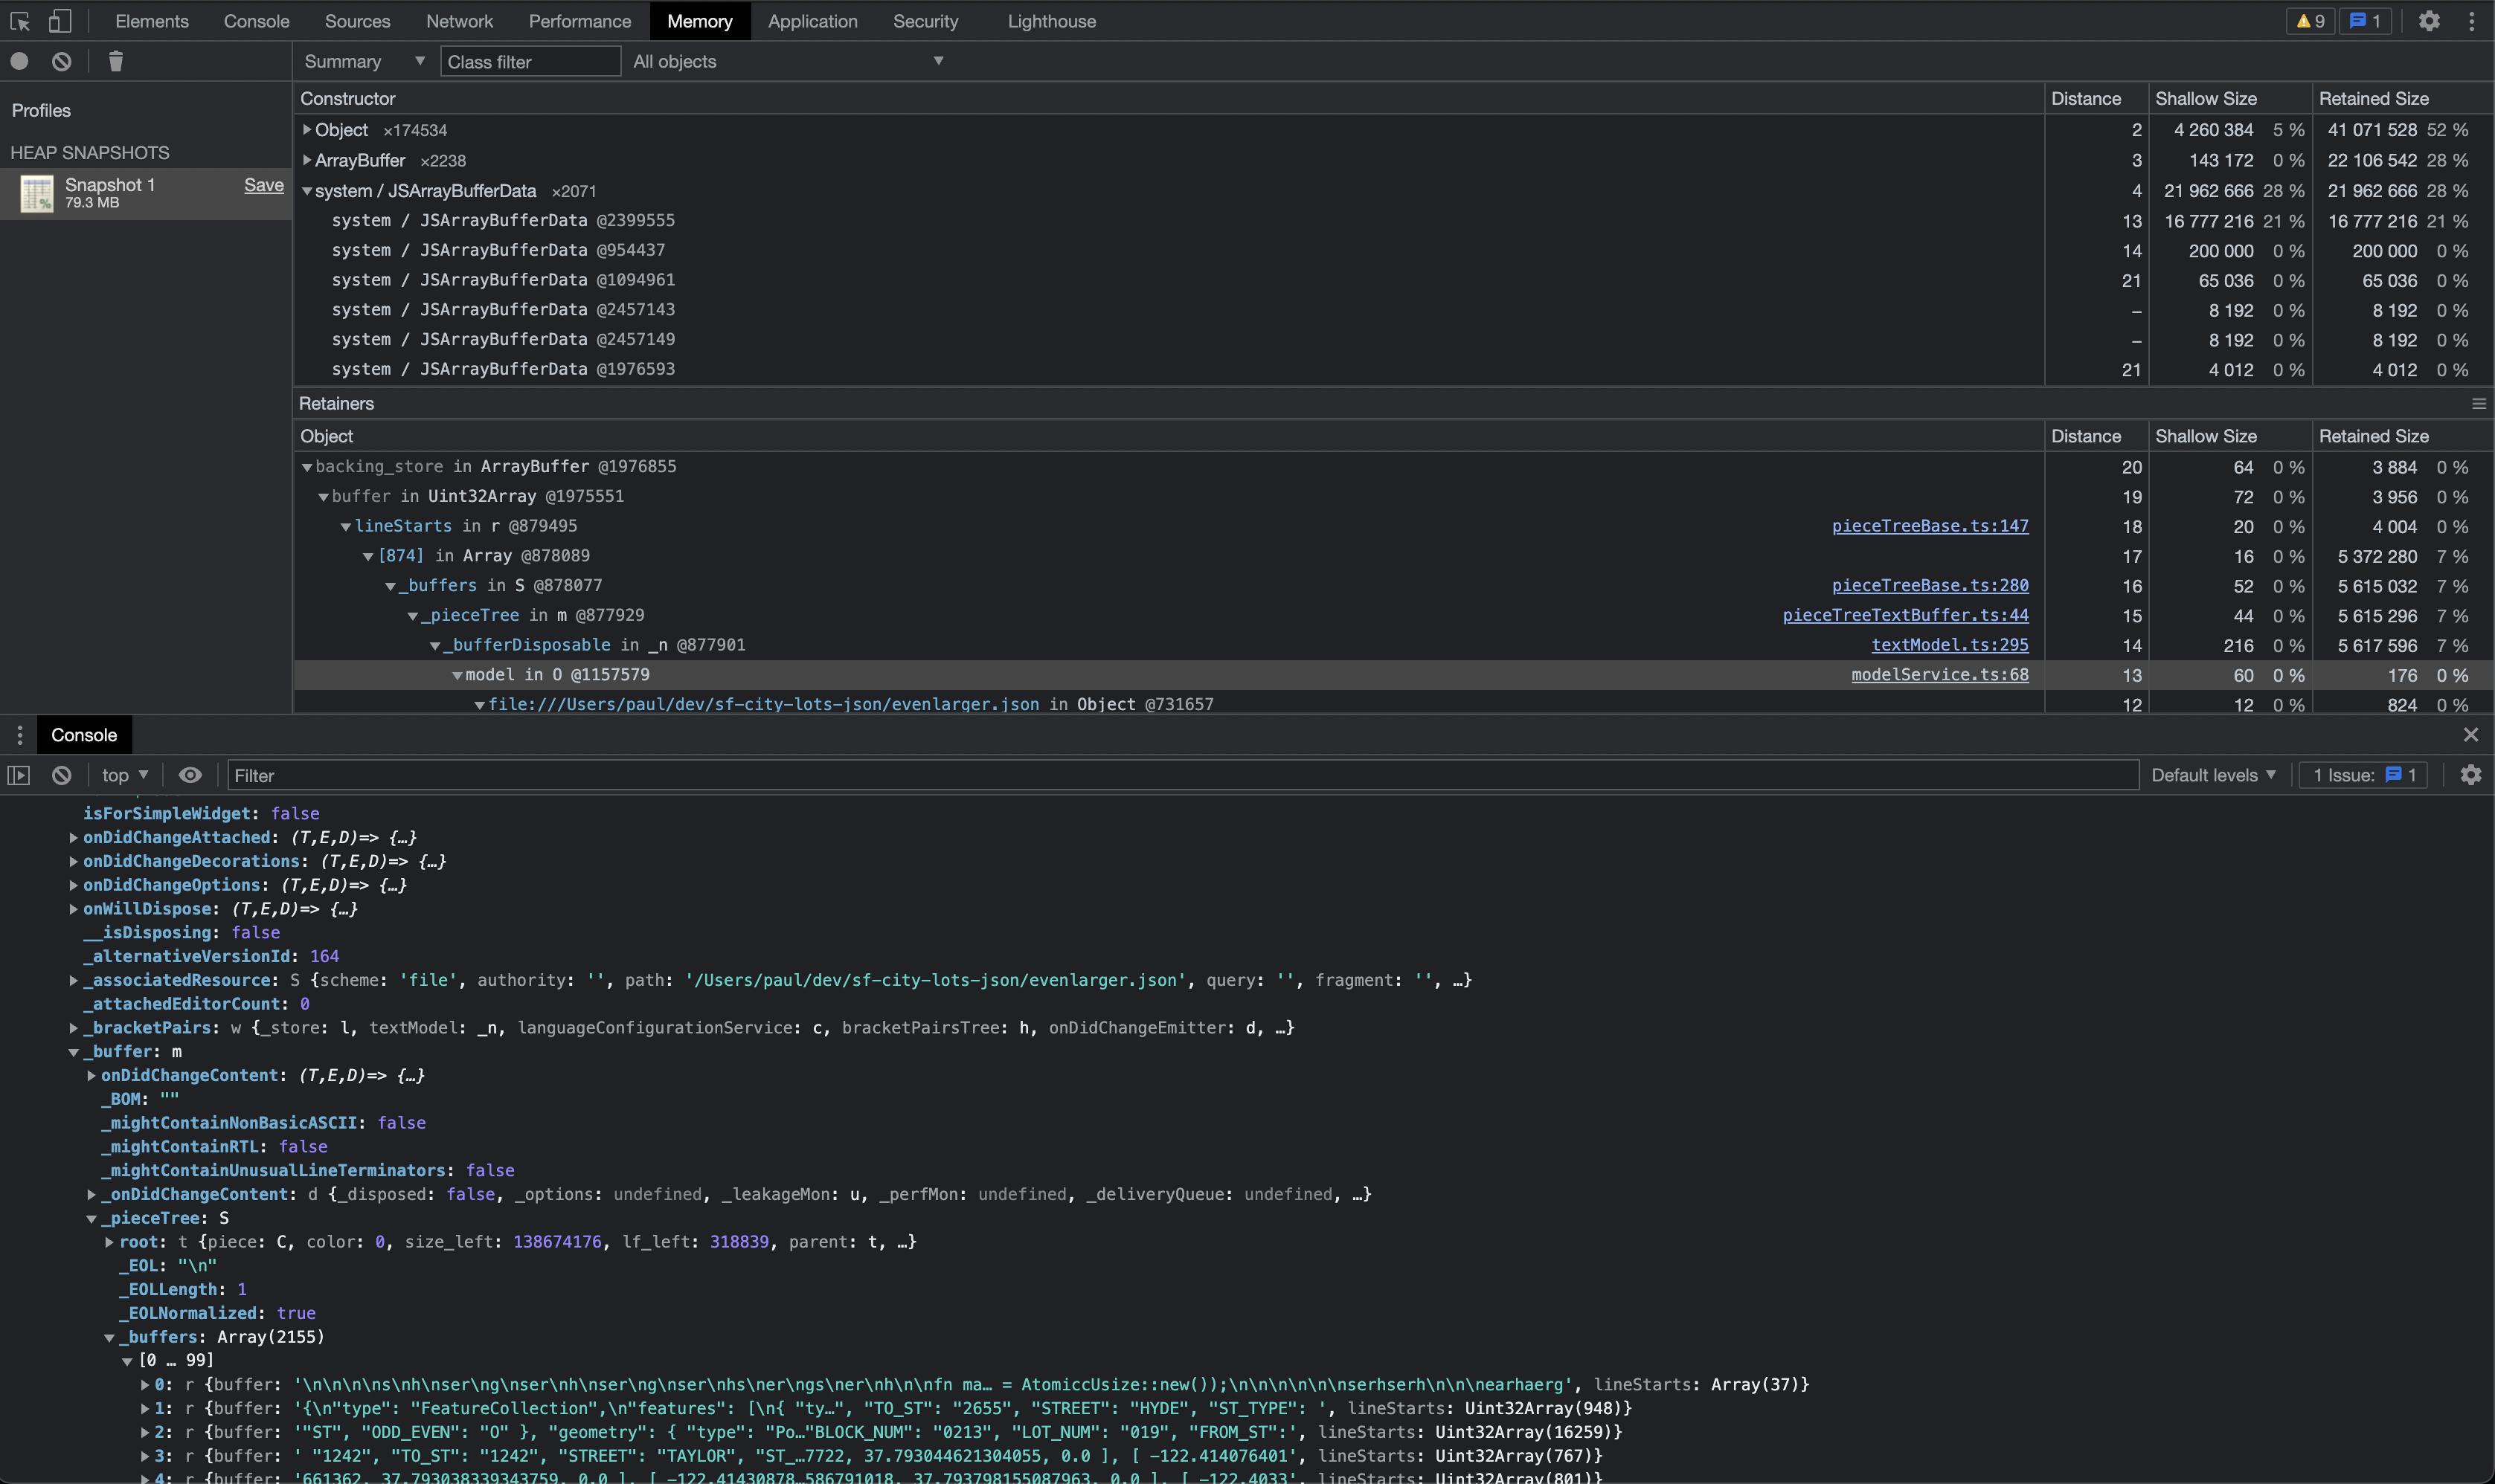This screenshot has height=1484, width=2495.
Task: Switch to the Performance tab
Action: click(579, 21)
